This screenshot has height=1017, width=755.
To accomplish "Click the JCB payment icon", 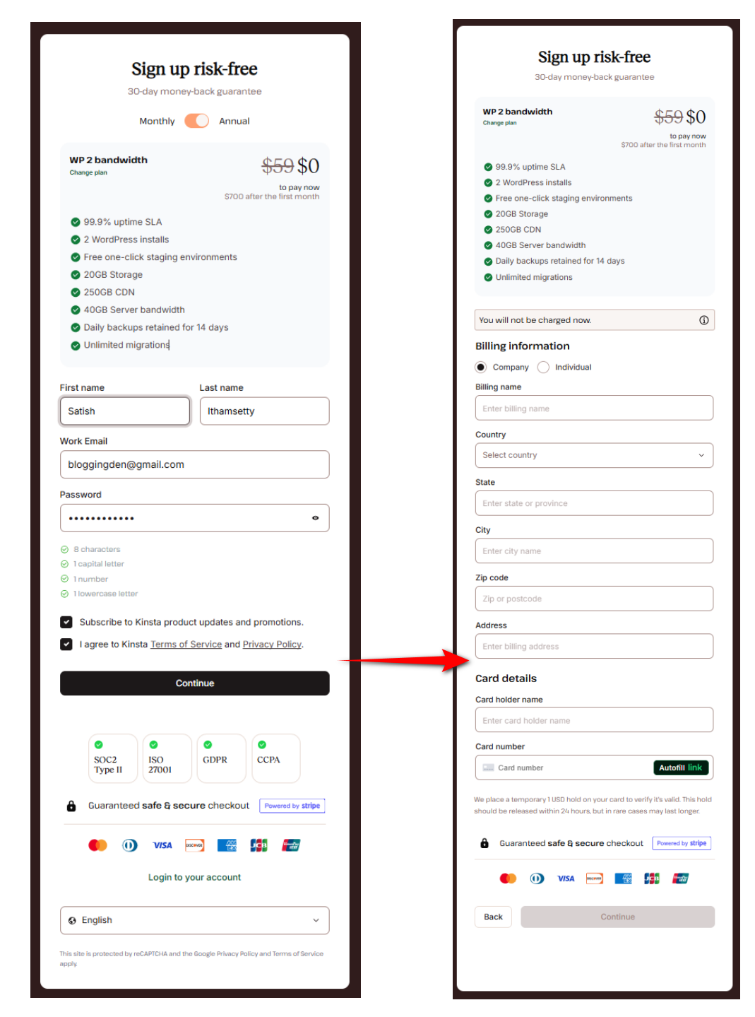I will [258, 845].
